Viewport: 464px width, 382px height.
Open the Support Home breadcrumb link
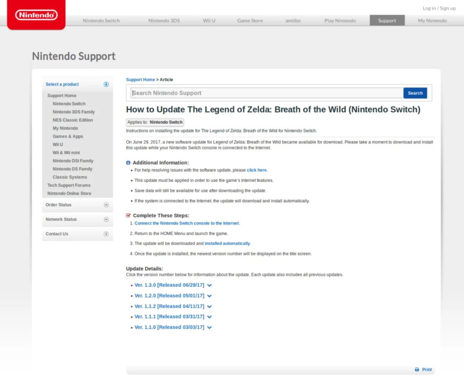(x=140, y=80)
